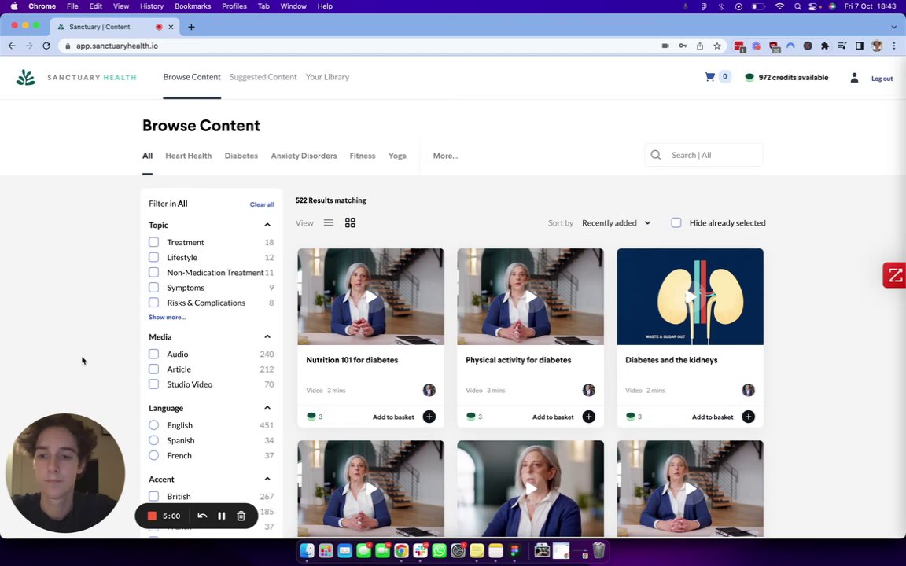The height and width of the screenshot is (566, 906).
Task: Stop the screen recording red button
Action: click(152, 516)
